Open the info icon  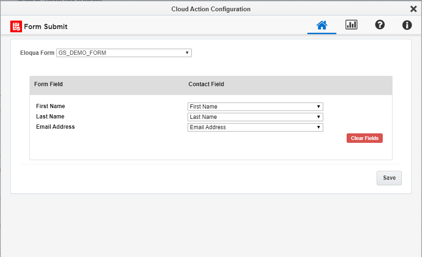coord(407,25)
